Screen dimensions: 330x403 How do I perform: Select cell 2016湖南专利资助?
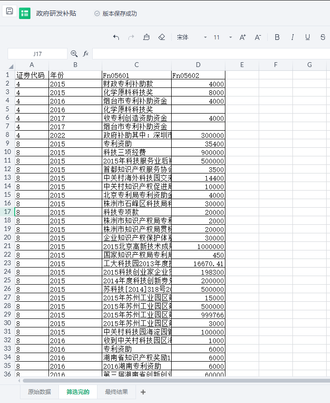click(x=136, y=366)
